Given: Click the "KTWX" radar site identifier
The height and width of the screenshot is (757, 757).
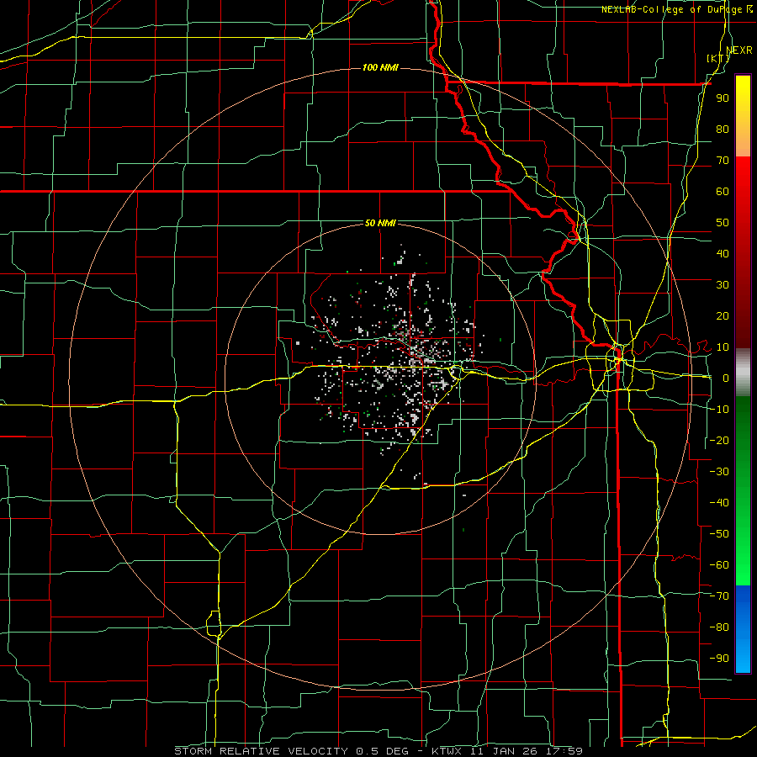Looking at the screenshot, I should point(447,751).
